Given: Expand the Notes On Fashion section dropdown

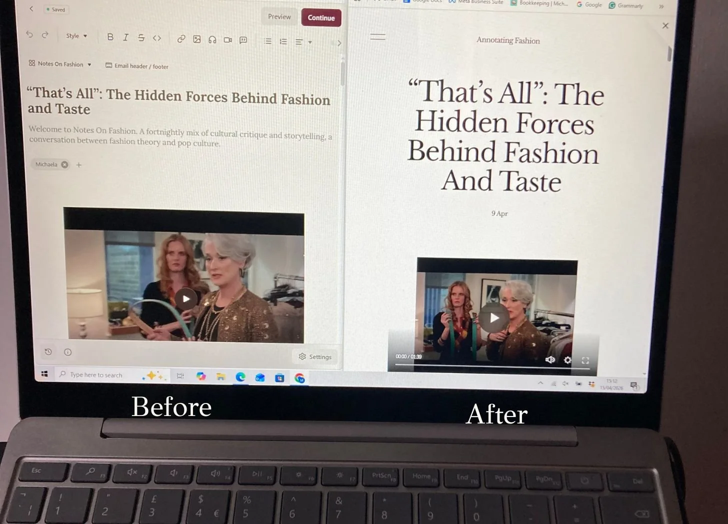Looking at the screenshot, I should (x=60, y=64).
